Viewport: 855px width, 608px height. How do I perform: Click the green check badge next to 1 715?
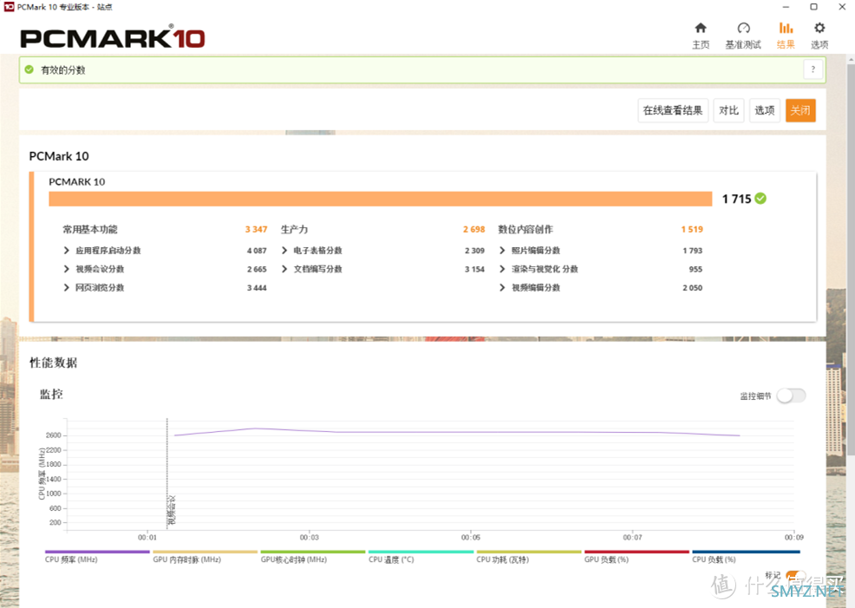pos(760,199)
